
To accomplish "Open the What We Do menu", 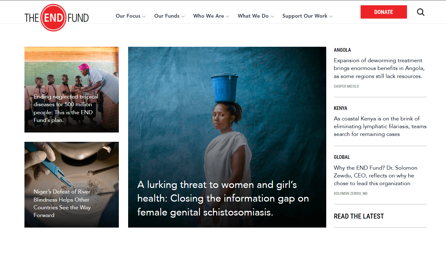I will point(253,16).
